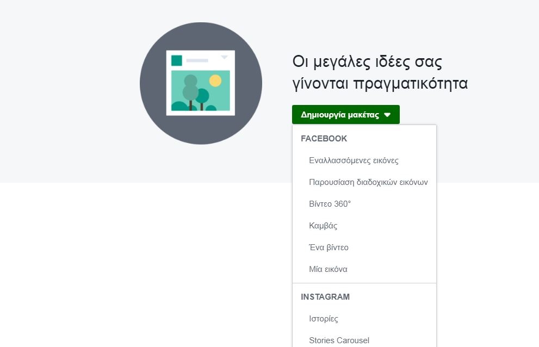Choose the Ένα βίντεο option
The width and height of the screenshot is (539, 347).
point(329,247)
